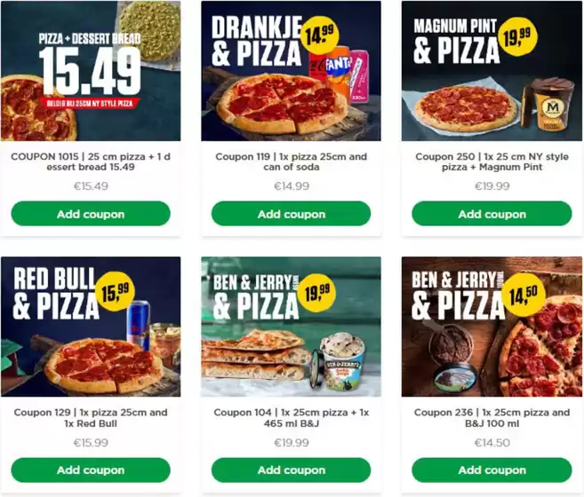584x497 pixels.
Task: Add coupon 1015 pizza and dessert bread
Action: point(91,214)
